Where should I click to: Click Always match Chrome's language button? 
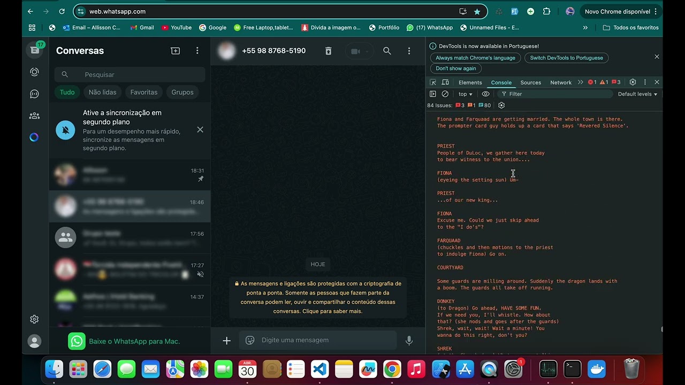pos(475,58)
